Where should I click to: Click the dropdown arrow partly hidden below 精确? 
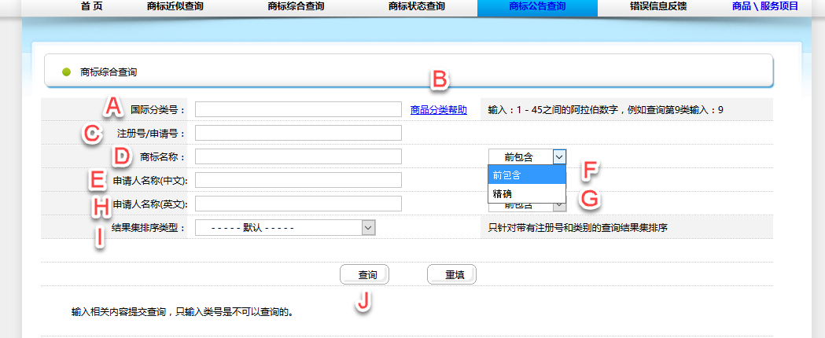coord(558,208)
